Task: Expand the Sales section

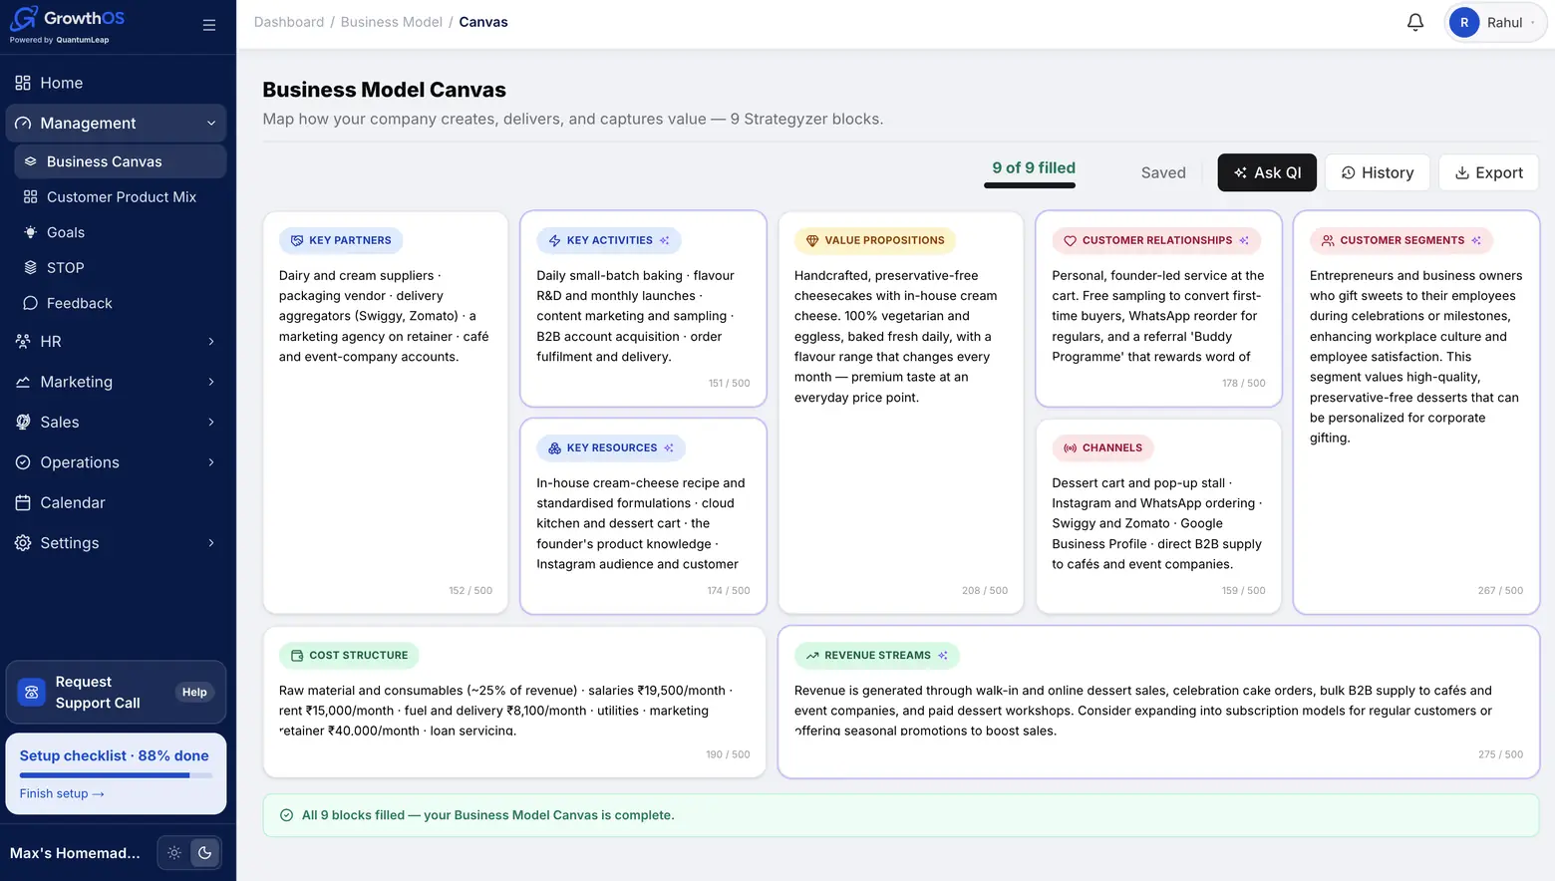Action: 116,422
